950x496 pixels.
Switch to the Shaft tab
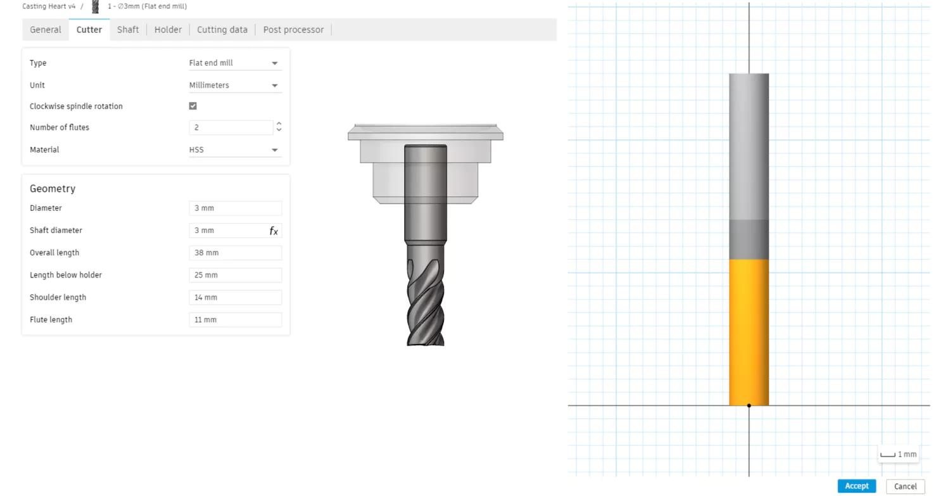point(128,30)
